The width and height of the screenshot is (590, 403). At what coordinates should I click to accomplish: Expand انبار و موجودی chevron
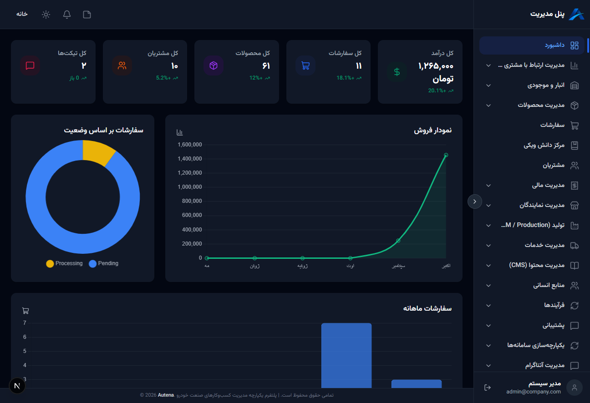[488, 86]
